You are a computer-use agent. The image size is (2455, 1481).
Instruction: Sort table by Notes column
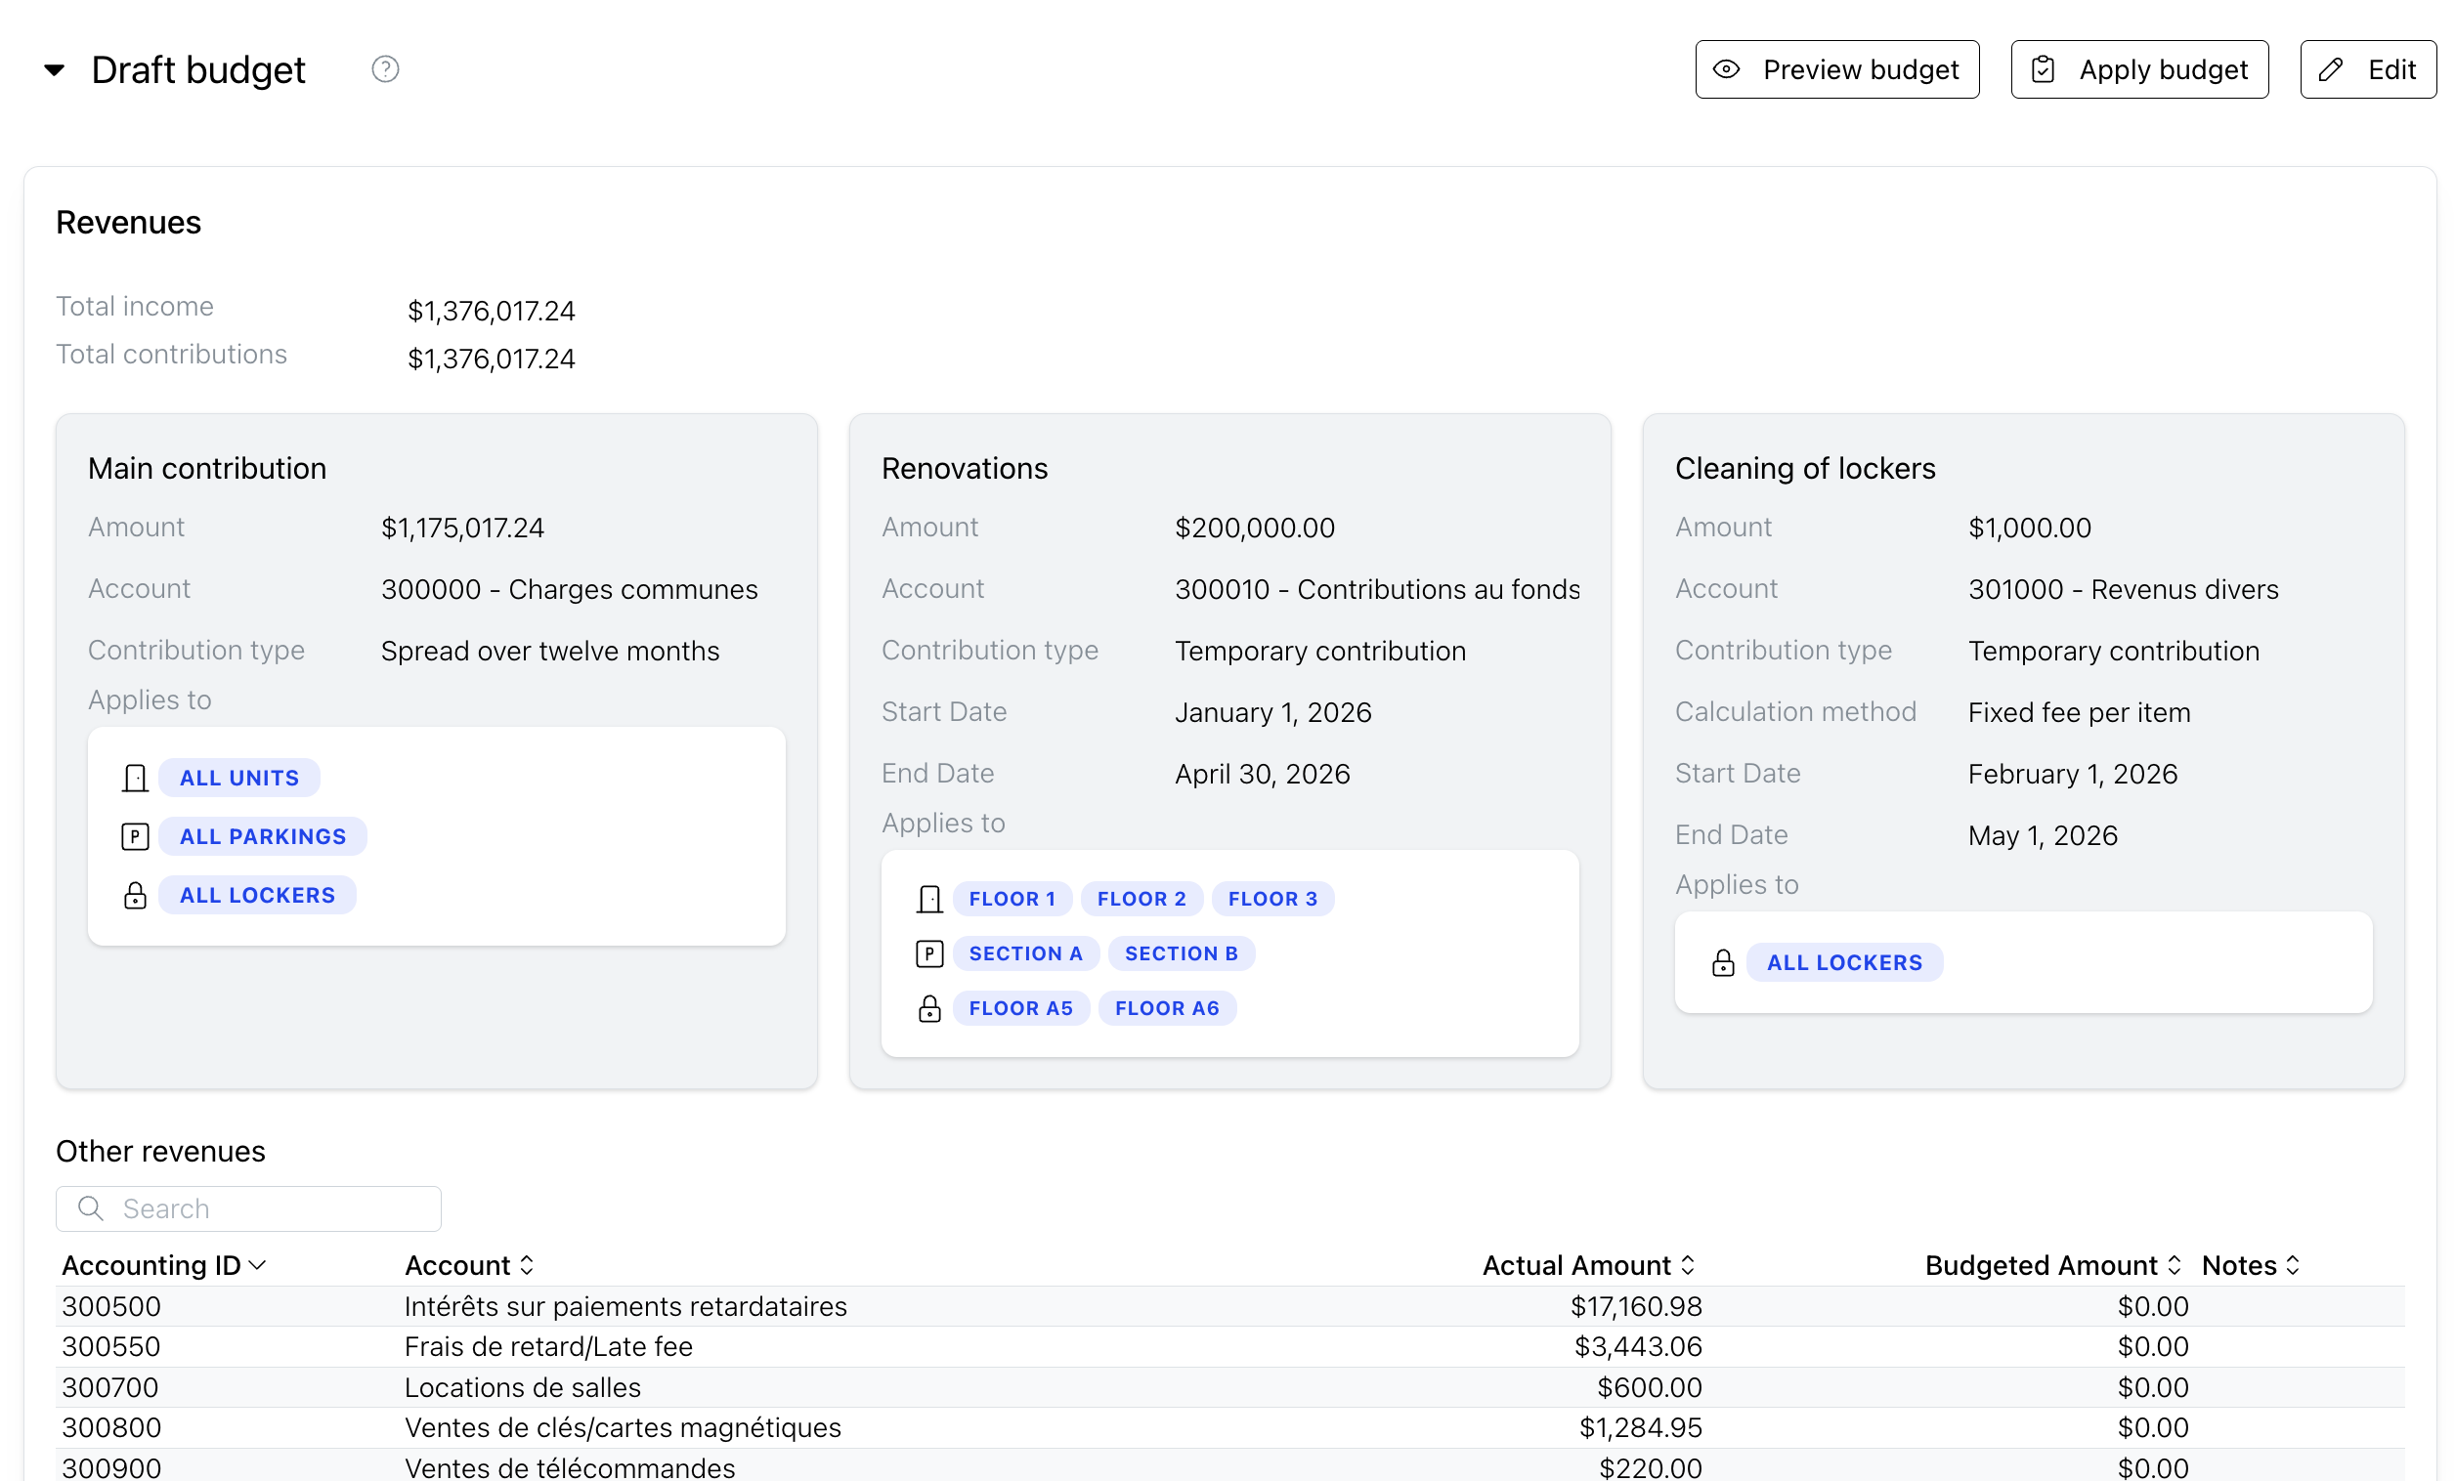[x=2251, y=1265]
